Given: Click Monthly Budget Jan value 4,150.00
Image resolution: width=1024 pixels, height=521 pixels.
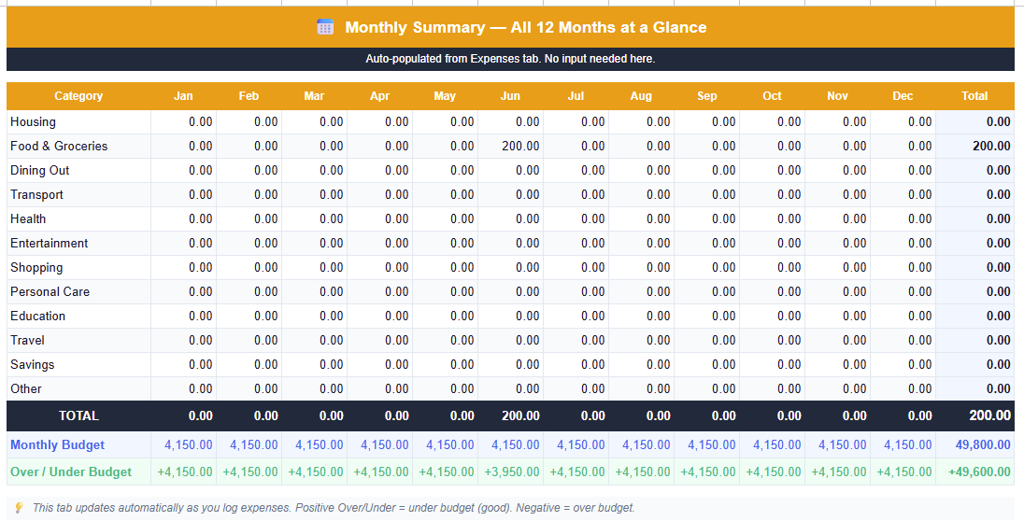Looking at the screenshot, I should (x=183, y=445).
